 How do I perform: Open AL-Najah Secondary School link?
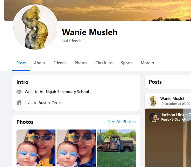64,92
